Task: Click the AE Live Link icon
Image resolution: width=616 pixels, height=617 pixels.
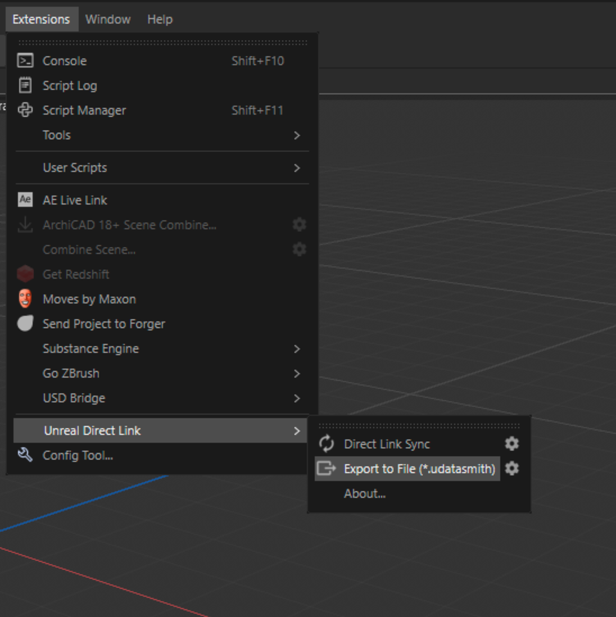Action: (25, 199)
